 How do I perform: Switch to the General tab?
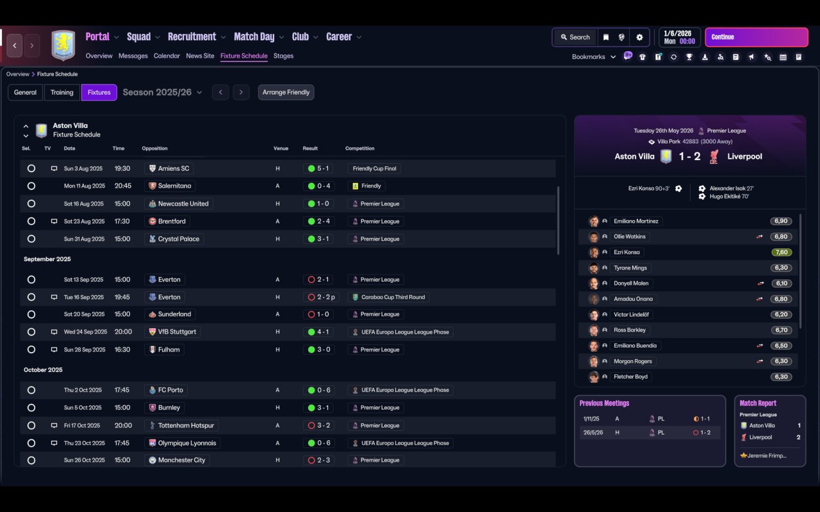pos(26,92)
